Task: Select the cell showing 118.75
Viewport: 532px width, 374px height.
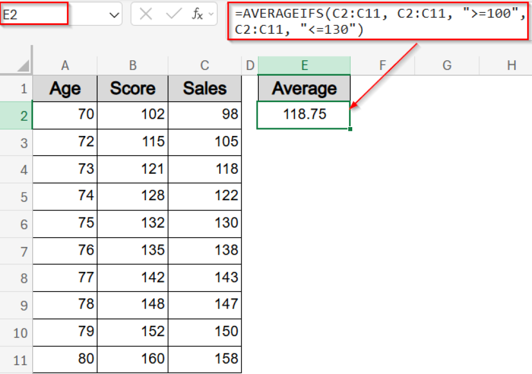Action: pos(304,115)
